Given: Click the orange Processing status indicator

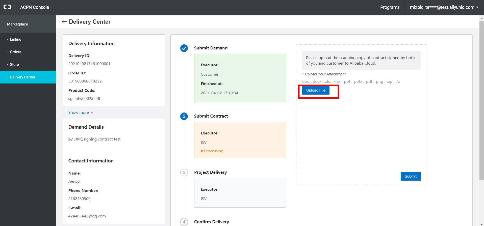Looking at the screenshot, I should 212,151.
